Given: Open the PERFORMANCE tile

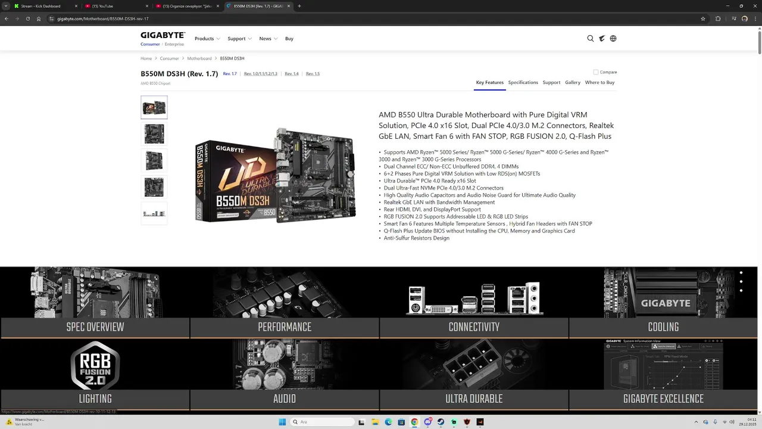Looking at the screenshot, I should click(285, 302).
